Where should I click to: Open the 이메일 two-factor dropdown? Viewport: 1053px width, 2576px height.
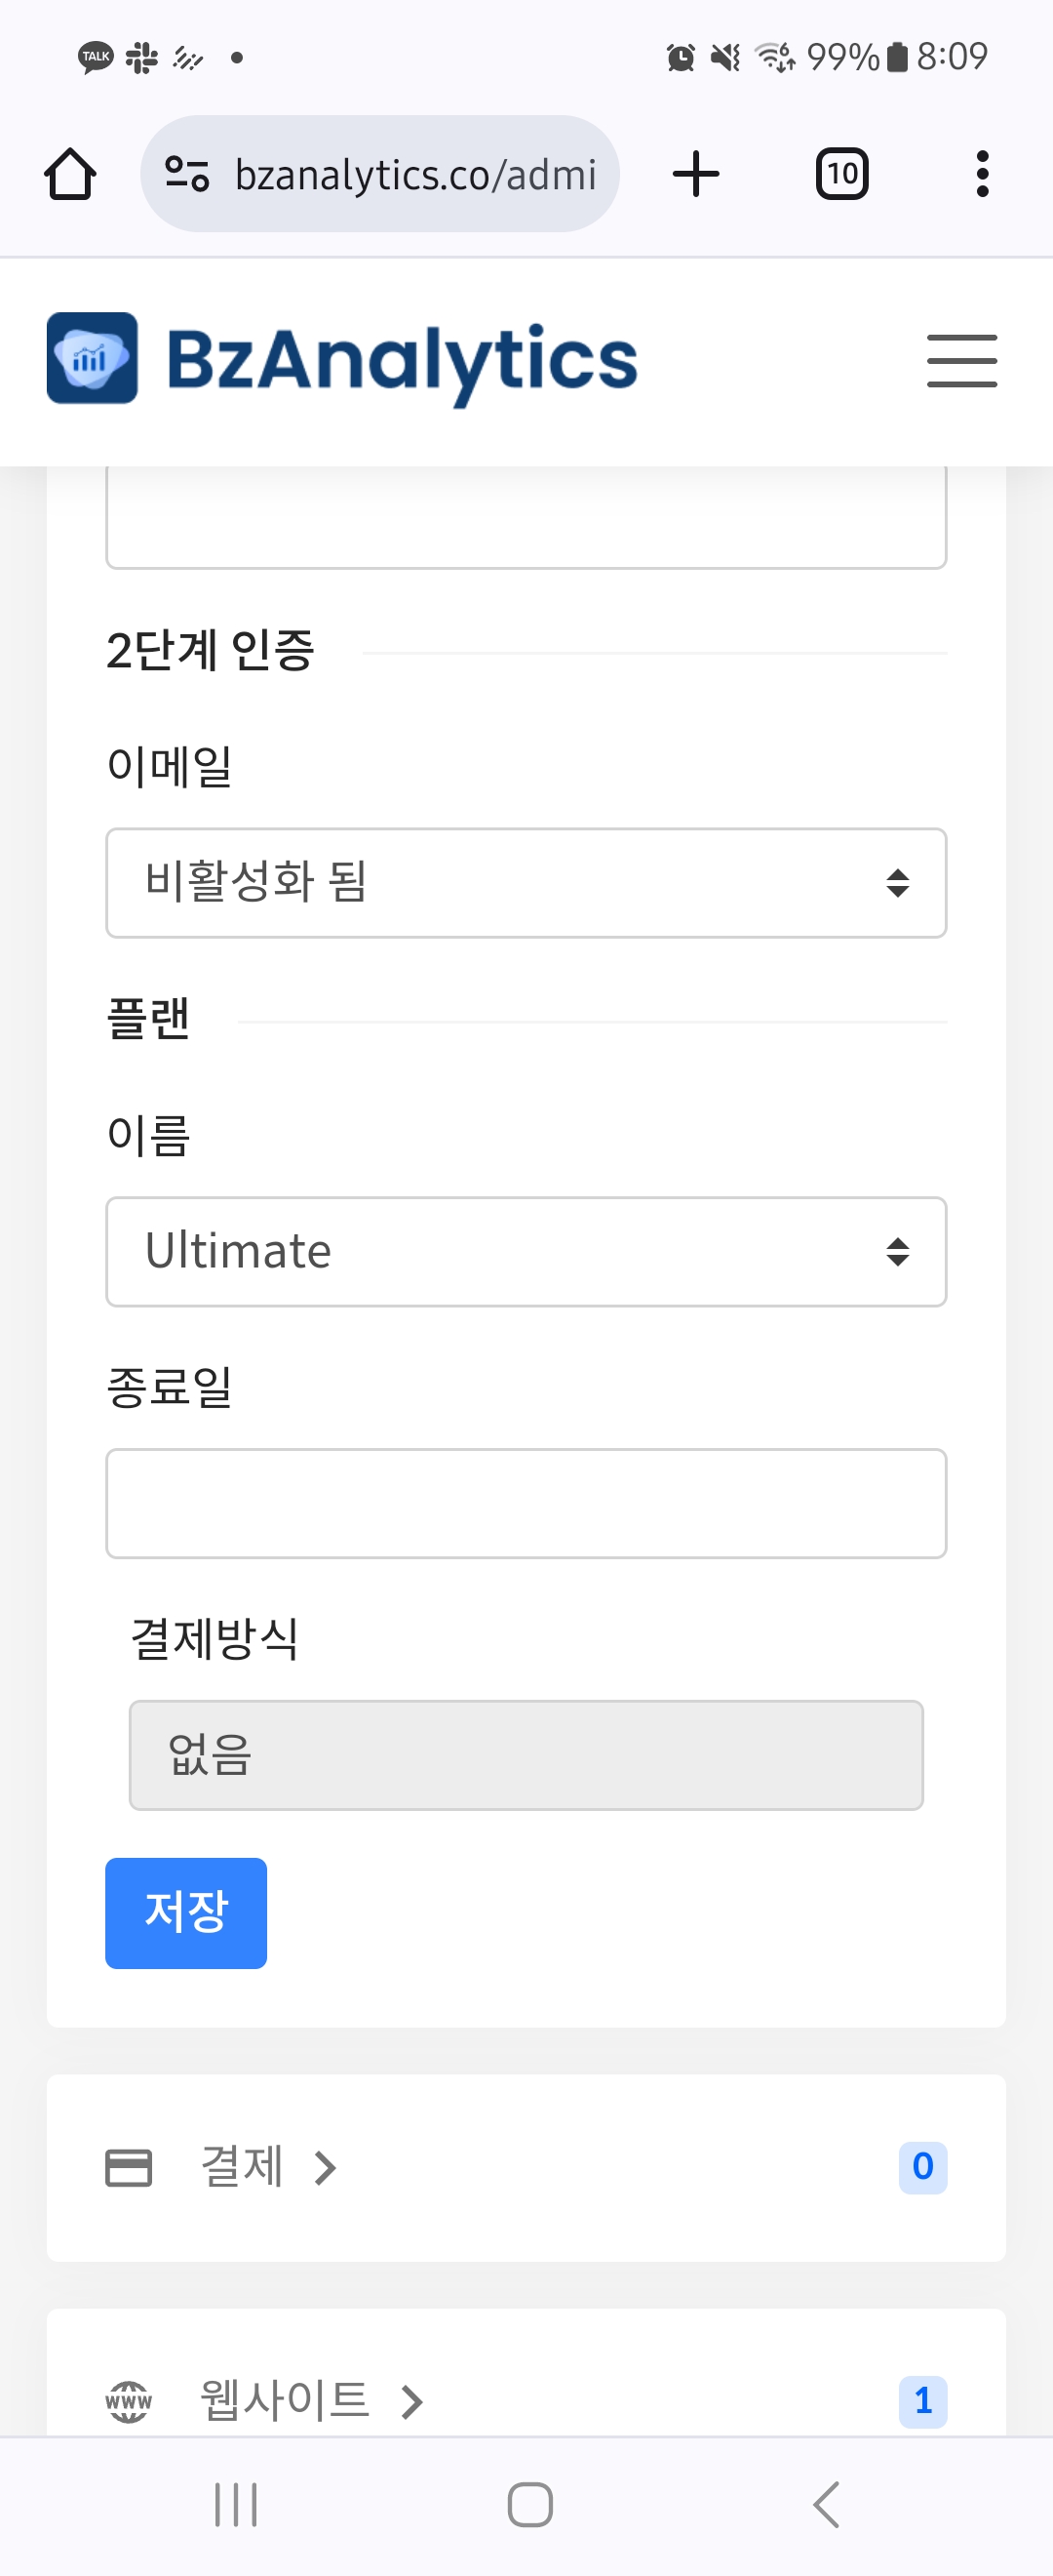click(x=526, y=883)
